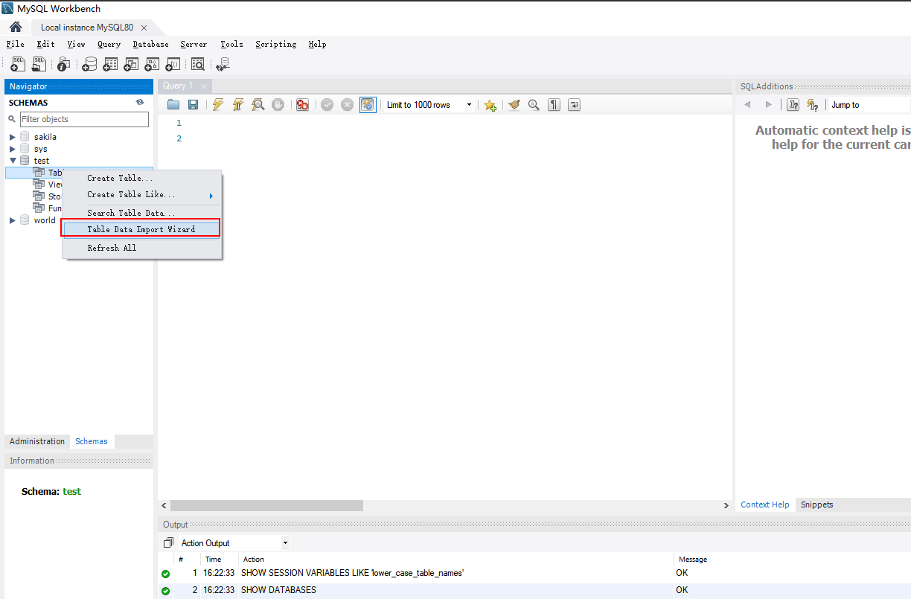The height and width of the screenshot is (599, 911).
Task: Create a new SQL tab icon
Action: click(x=19, y=65)
